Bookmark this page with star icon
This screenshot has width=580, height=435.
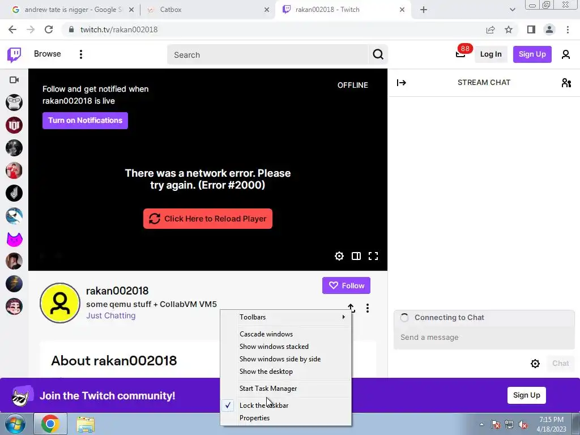click(509, 29)
